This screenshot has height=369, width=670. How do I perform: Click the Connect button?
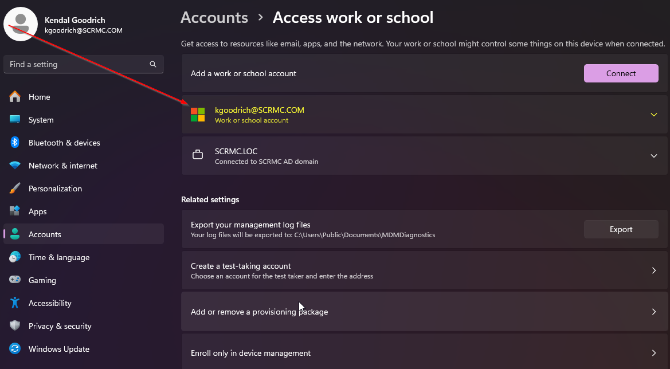621,73
